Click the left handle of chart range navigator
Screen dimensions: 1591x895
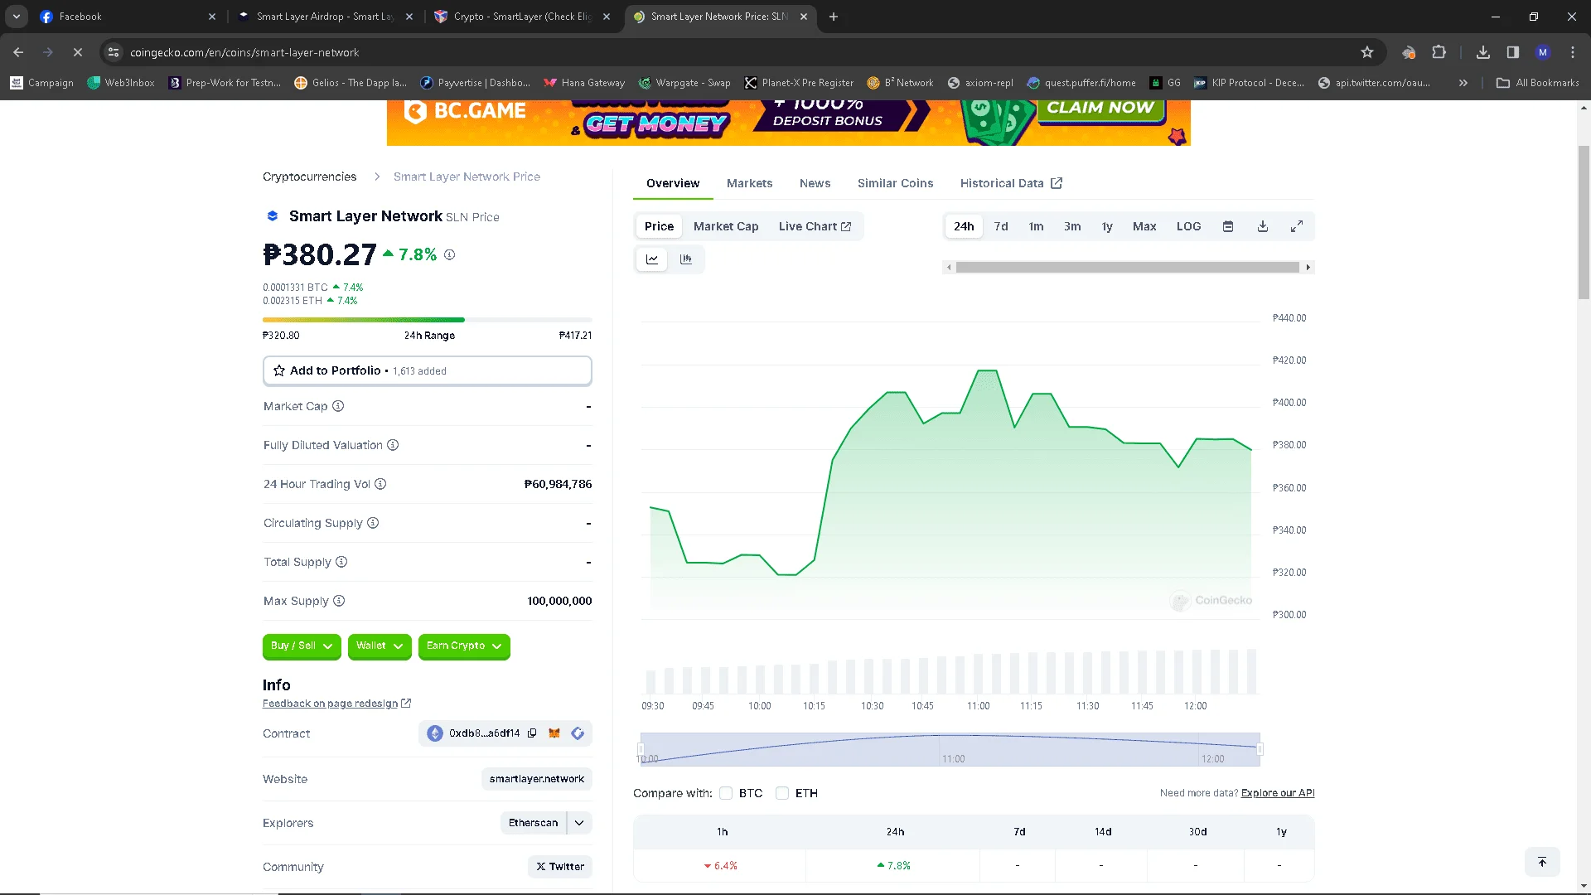click(x=641, y=749)
